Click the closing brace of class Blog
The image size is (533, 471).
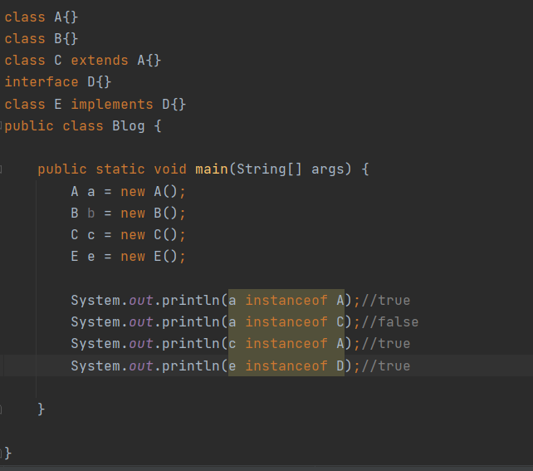tap(8, 454)
